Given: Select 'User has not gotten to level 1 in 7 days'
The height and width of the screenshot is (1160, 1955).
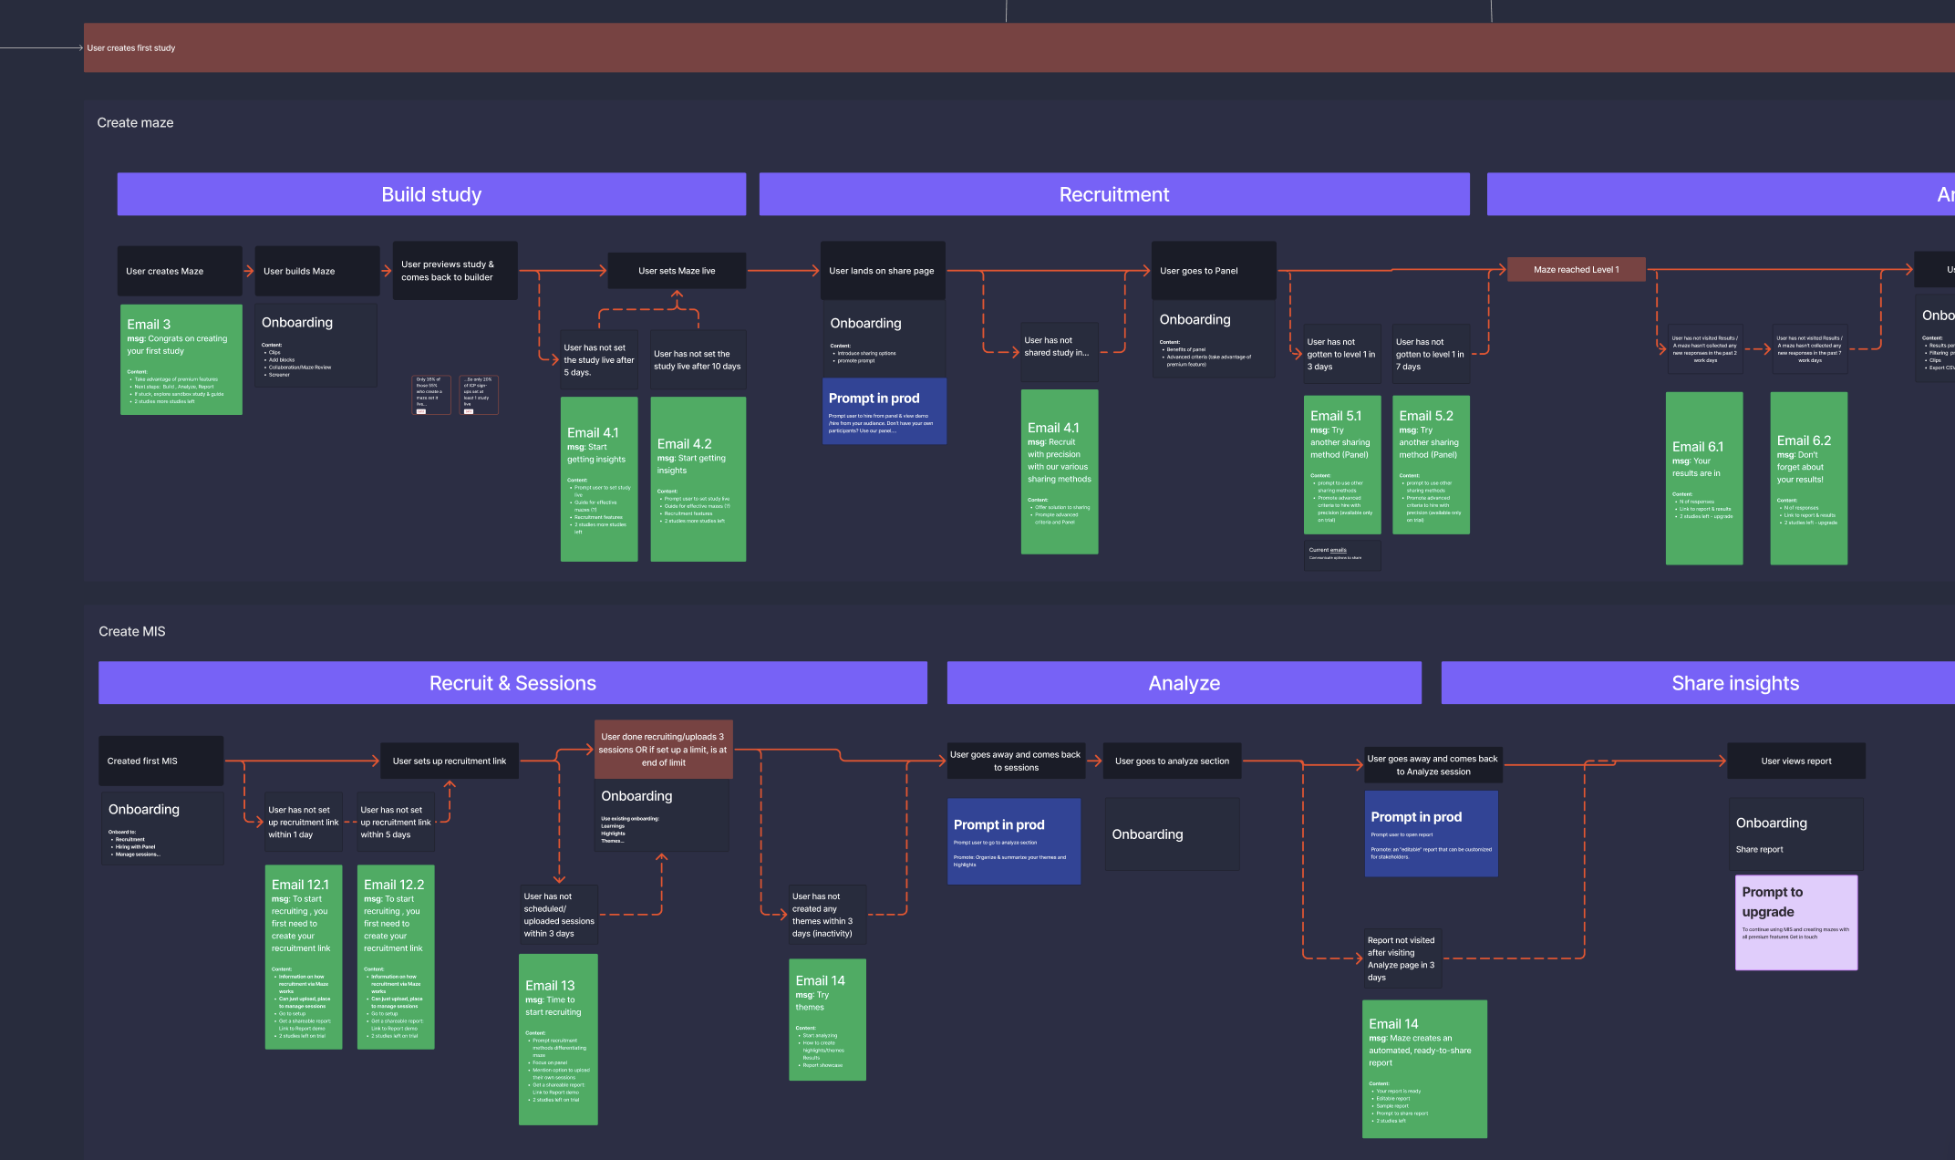Looking at the screenshot, I should [x=1431, y=355].
